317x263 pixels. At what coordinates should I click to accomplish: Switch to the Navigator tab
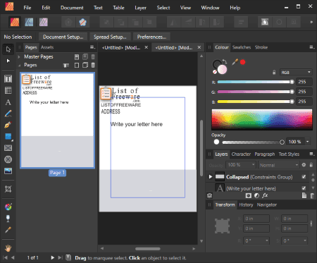[x=267, y=204]
